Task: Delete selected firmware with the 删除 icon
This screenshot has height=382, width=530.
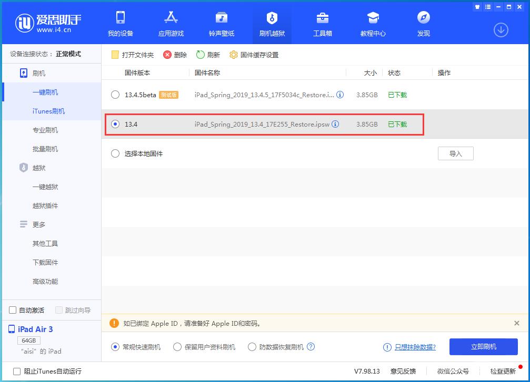Action: [x=175, y=54]
